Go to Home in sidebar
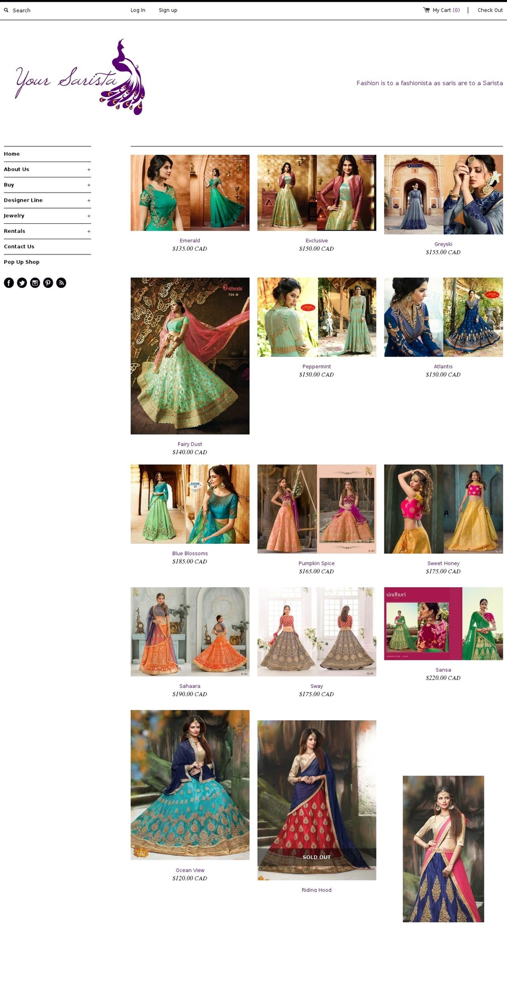 (x=12, y=154)
